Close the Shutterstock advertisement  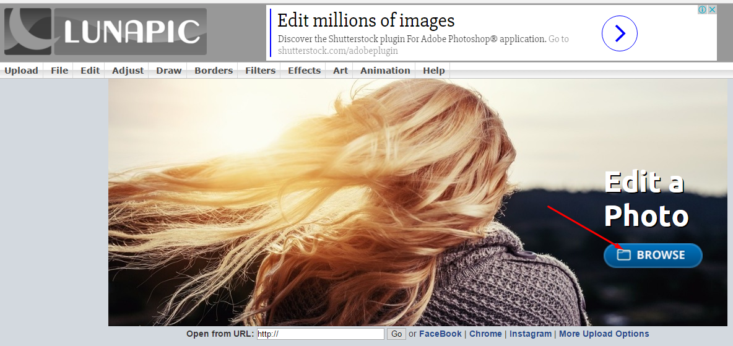(x=712, y=9)
